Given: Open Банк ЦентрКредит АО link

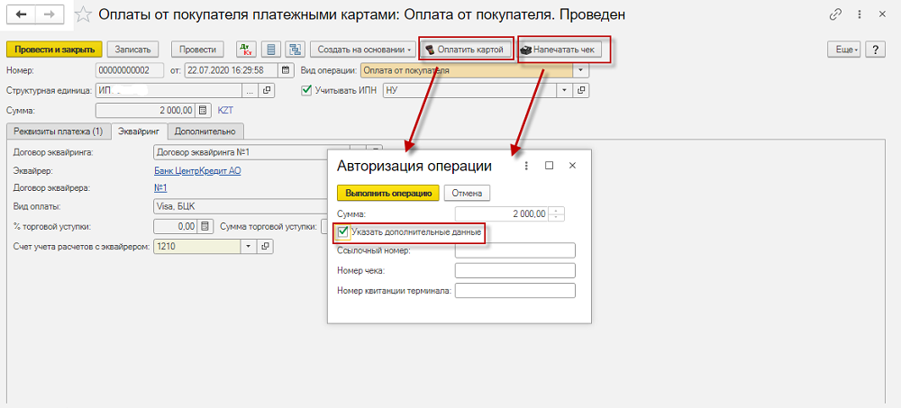Looking at the screenshot, I should pyautogui.click(x=197, y=170).
